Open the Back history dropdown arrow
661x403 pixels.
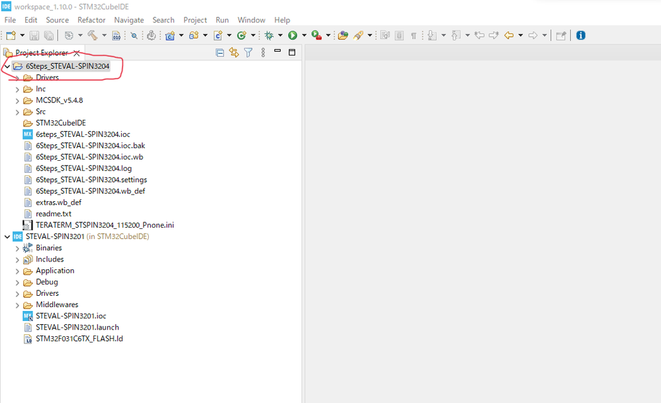click(521, 36)
